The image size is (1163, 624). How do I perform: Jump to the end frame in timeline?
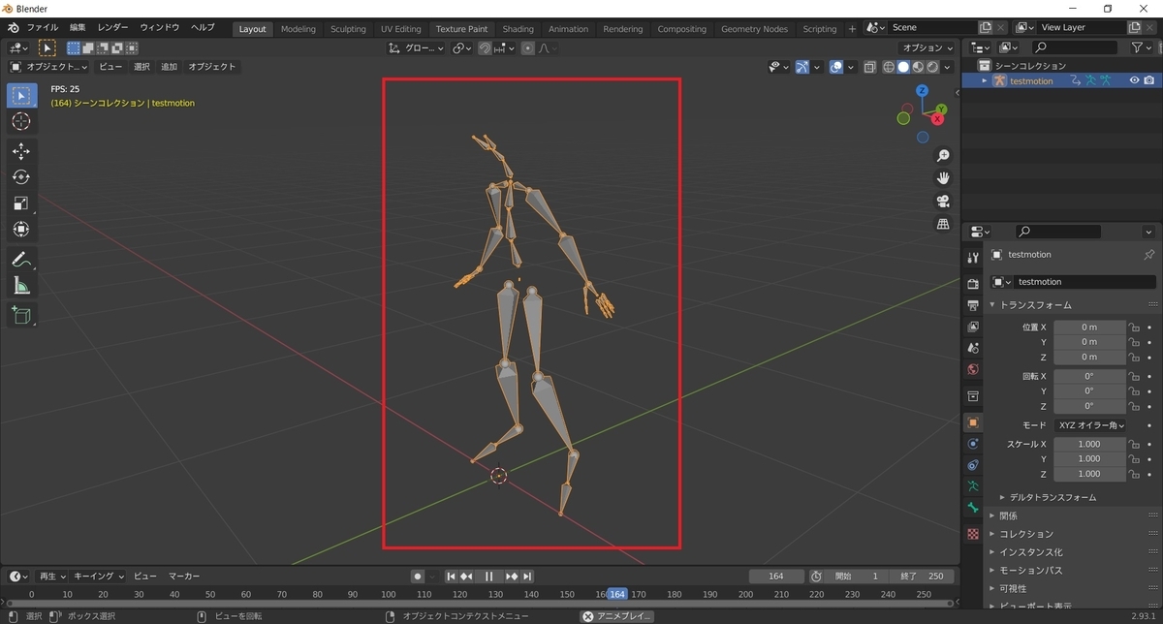pyautogui.click(x=527, y=577)
